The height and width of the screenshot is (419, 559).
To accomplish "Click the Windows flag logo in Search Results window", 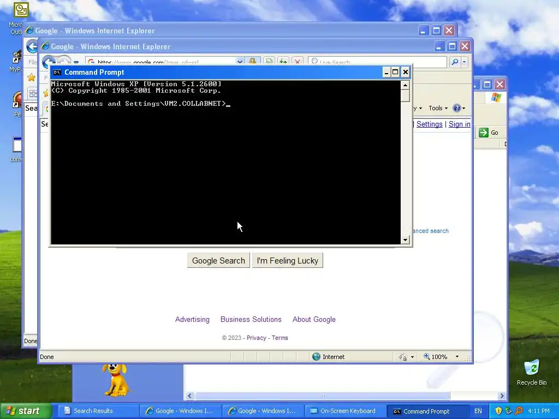I will tap(496, 98).
